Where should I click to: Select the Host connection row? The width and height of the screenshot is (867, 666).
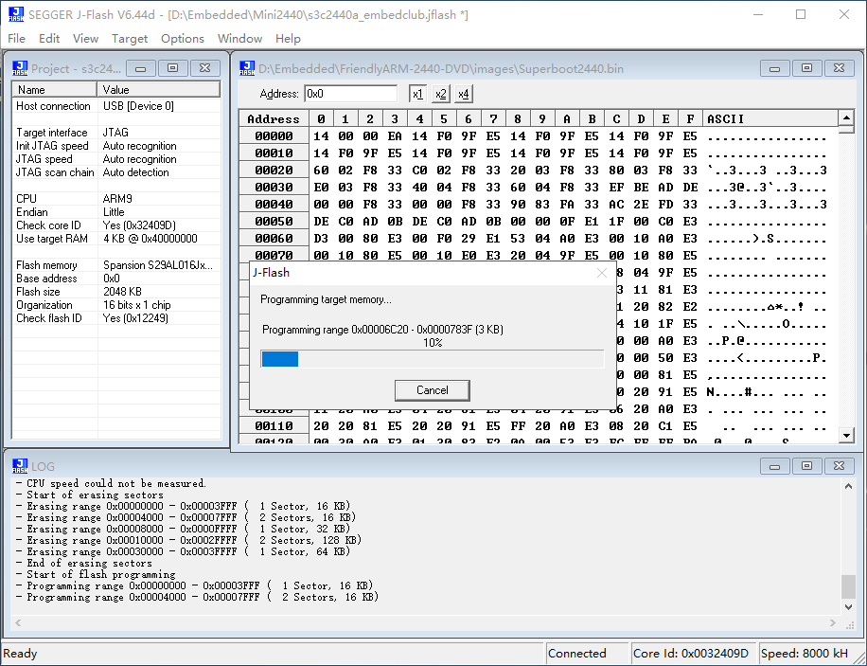tap(116, 106)
